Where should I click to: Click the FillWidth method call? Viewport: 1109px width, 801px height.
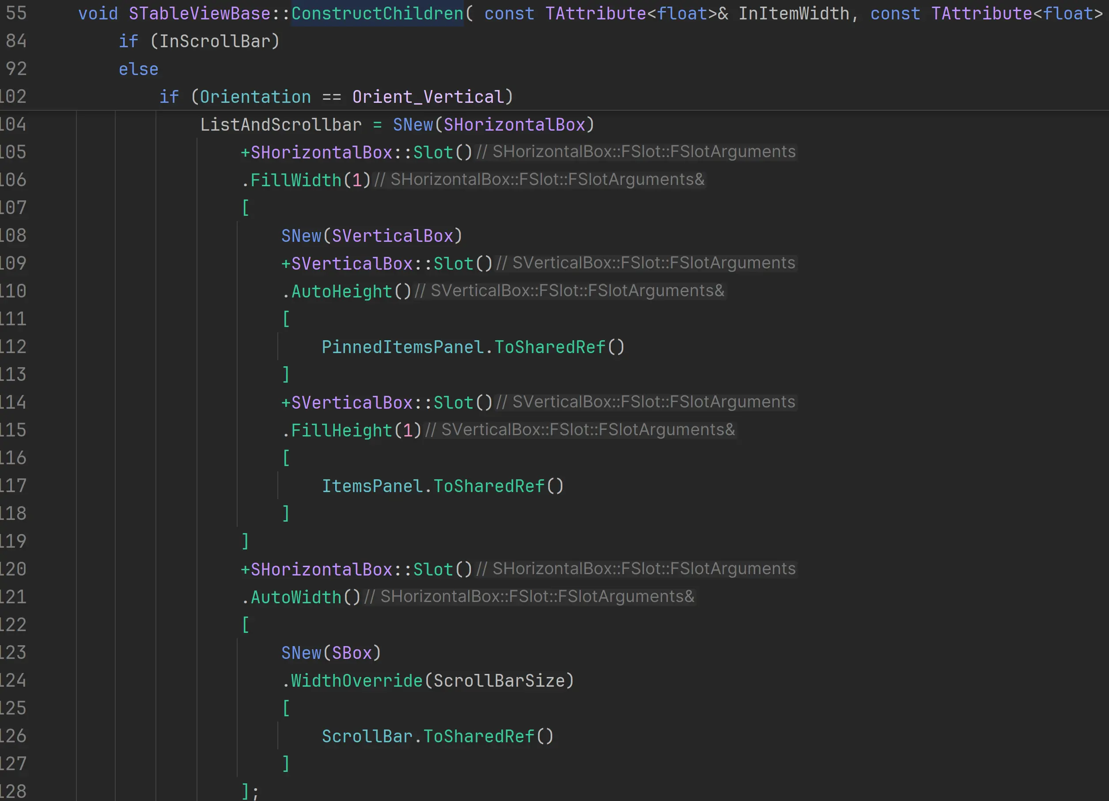point(295,181)
